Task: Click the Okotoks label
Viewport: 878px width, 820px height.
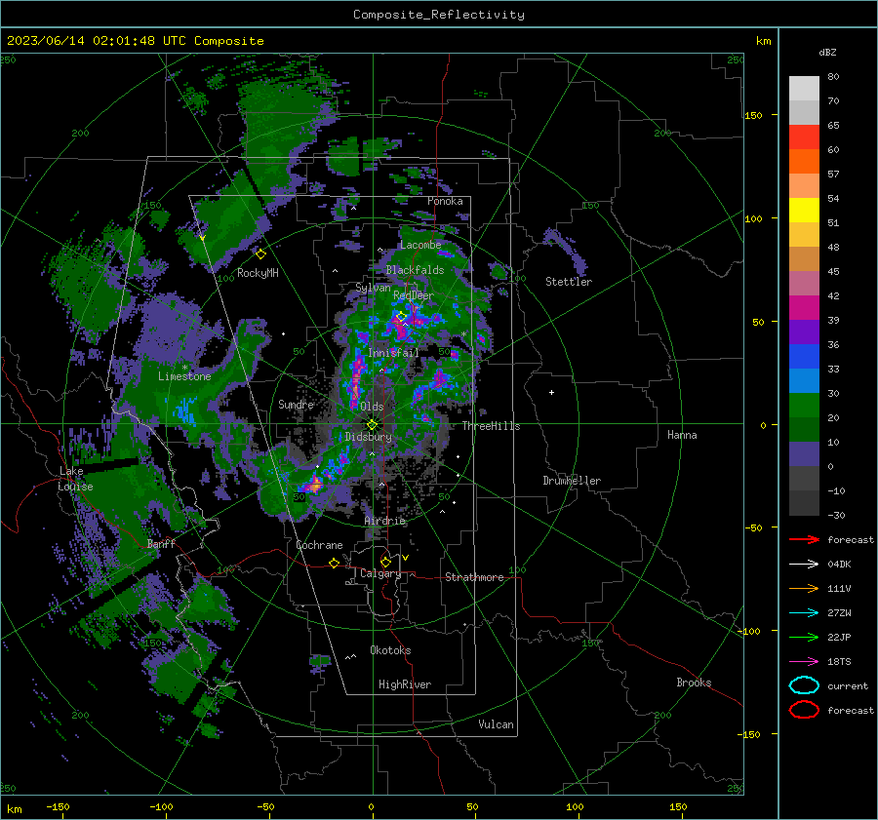Action: 390,650
